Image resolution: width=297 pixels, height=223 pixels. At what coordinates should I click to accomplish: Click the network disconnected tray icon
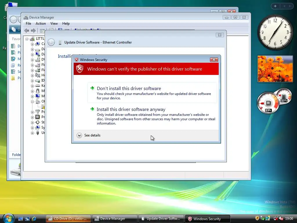point(276,218)
